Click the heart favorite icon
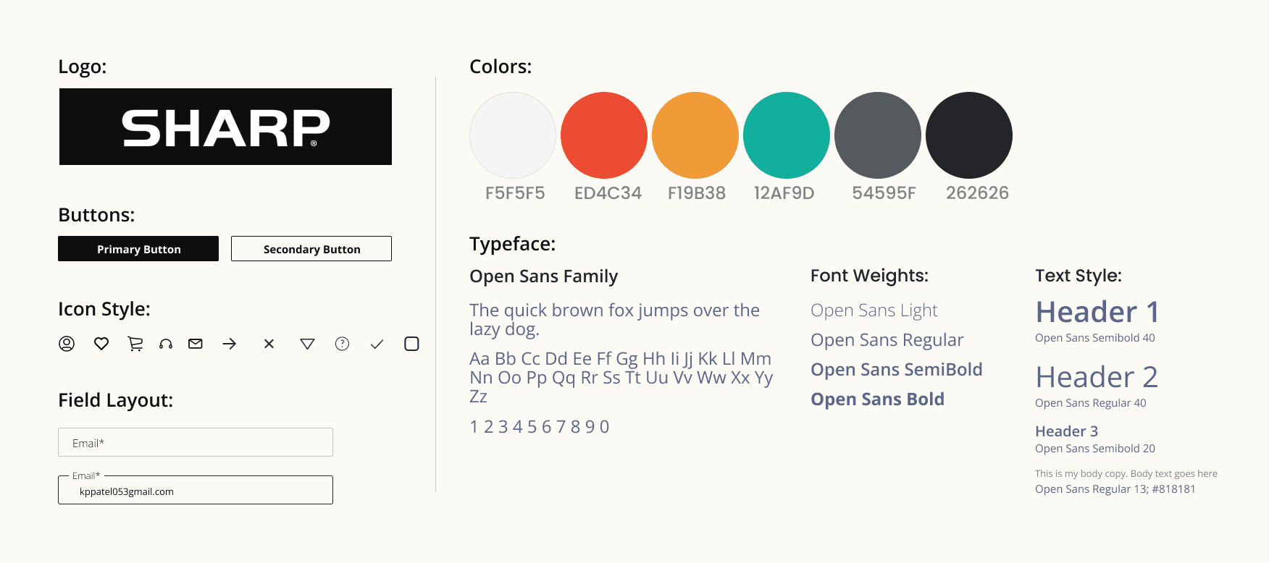Viewport: 1269px width, 563px height. 101,344
